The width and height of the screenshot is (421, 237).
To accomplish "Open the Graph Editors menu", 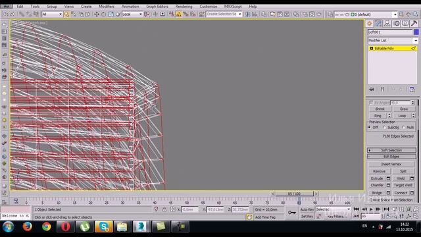I will [x=157, y=6].
